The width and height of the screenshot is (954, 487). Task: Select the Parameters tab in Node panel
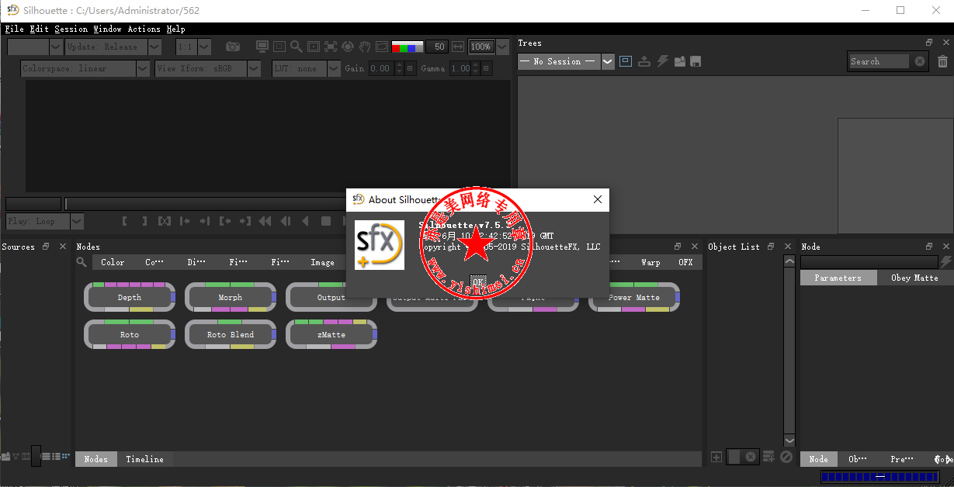838,278
